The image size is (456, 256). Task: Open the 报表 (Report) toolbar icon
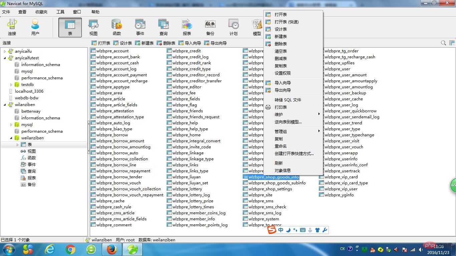pos(187,27)
